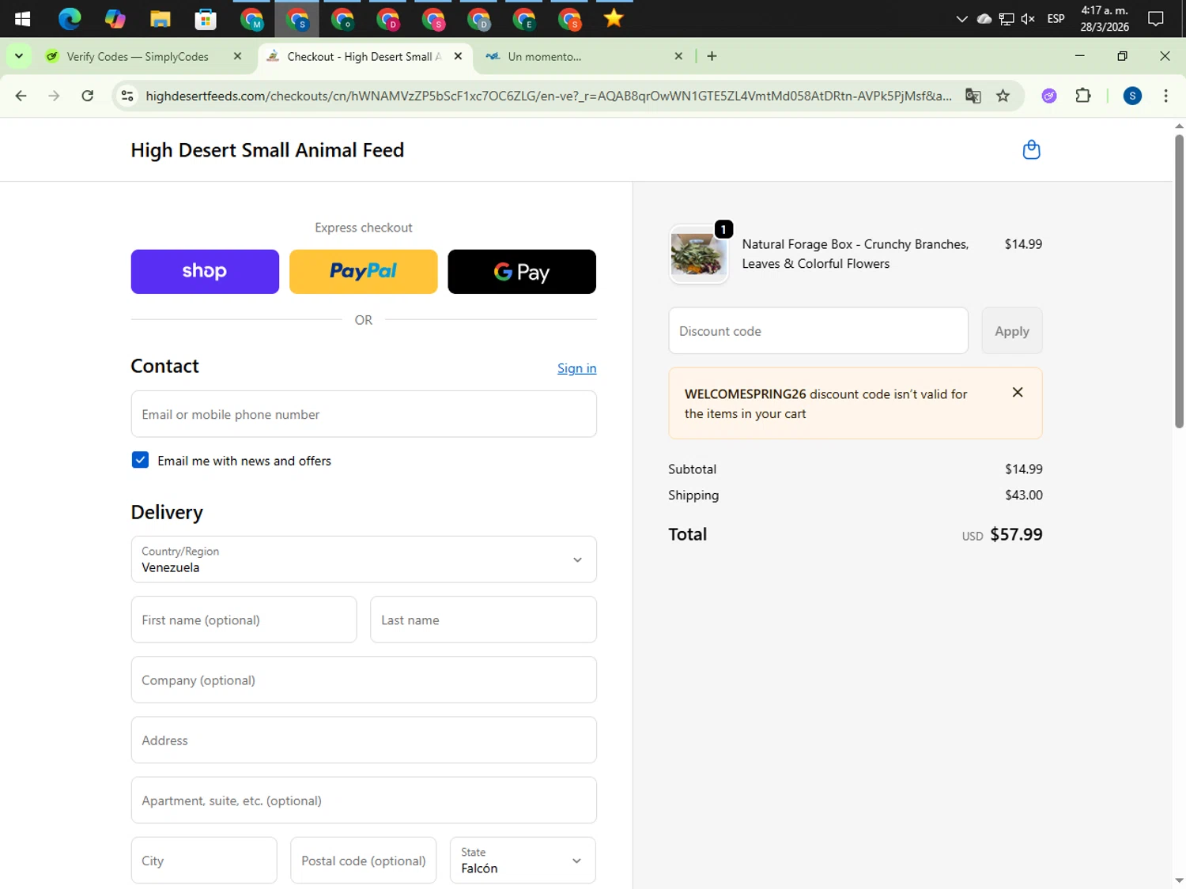Screen dimensions: 1186x889
Task: Open High Desert Small Animal Feed store title
Action: [x=267, y=150]
